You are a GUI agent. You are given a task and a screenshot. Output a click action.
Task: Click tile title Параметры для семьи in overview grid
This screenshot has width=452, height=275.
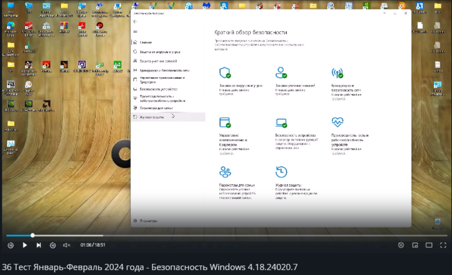237,185
